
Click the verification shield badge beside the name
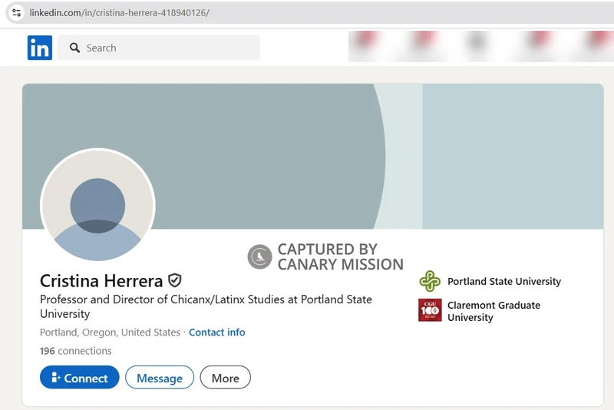click(175, 280)
